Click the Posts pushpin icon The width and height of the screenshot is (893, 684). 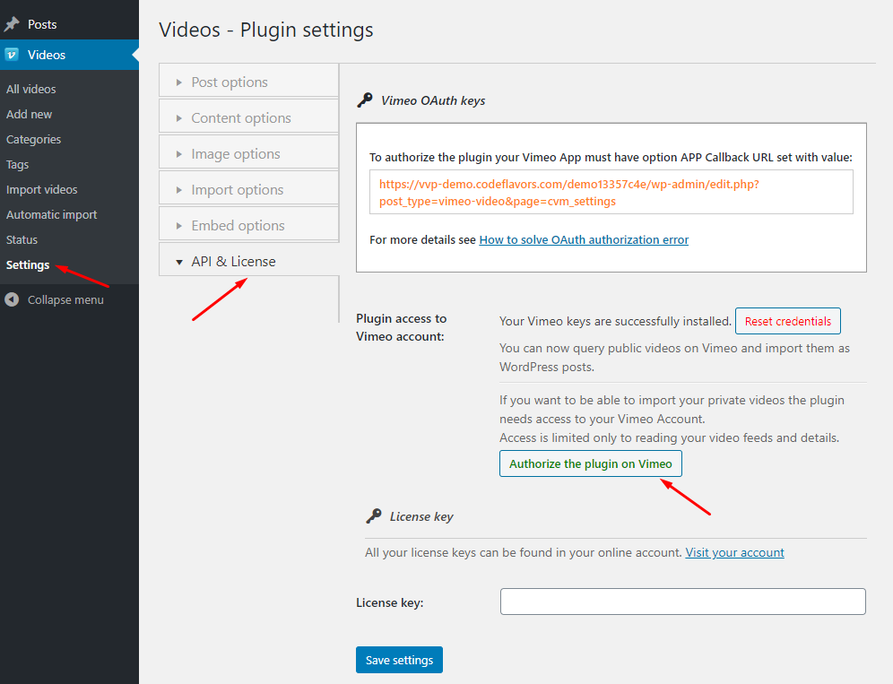12,24
